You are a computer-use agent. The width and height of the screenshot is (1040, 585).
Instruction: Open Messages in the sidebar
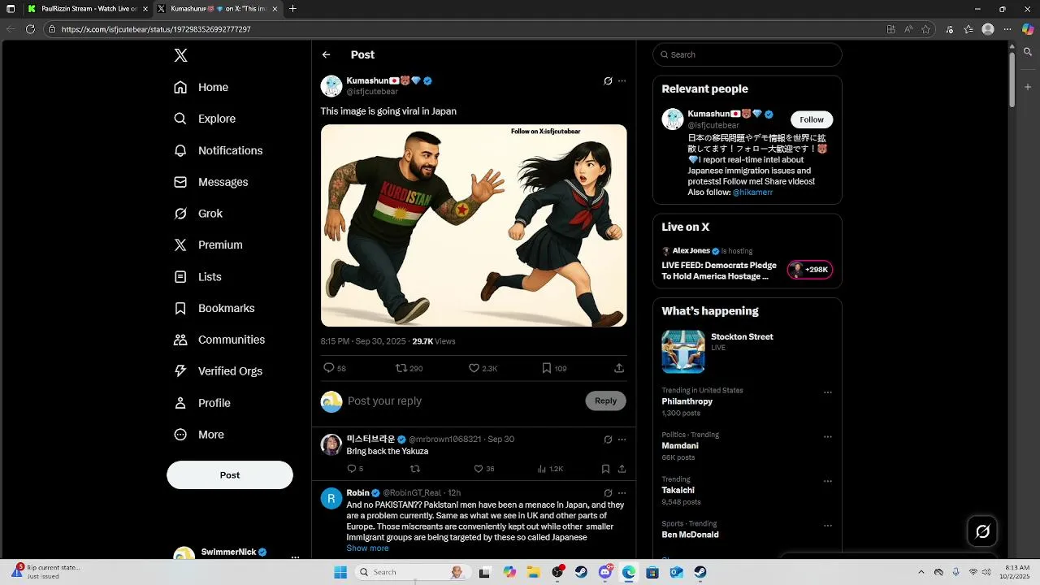coord(211,182)
